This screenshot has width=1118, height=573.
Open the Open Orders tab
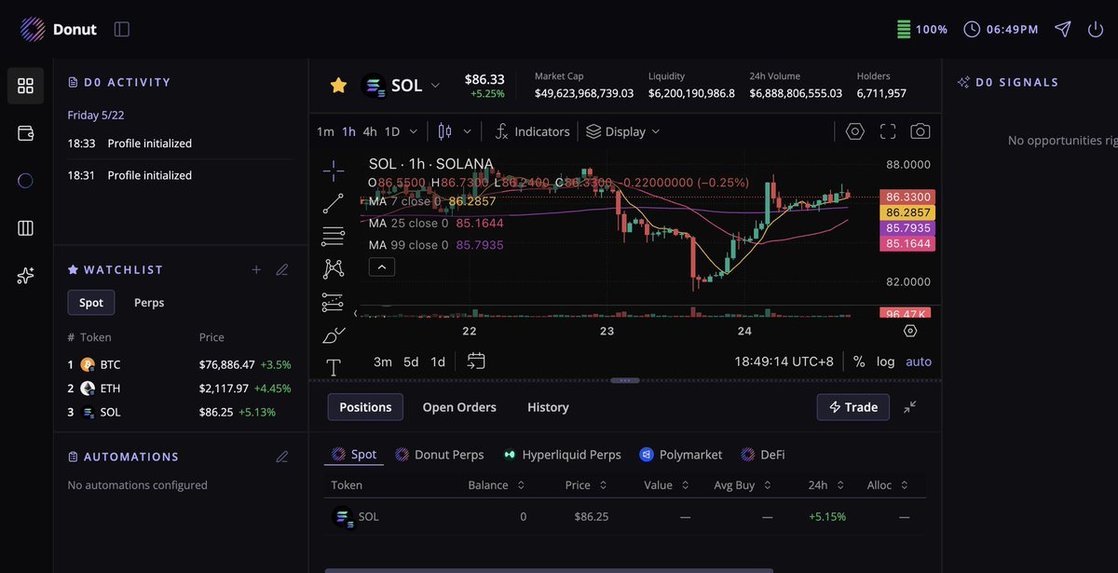pyautogui.click(x=459, y=407)
